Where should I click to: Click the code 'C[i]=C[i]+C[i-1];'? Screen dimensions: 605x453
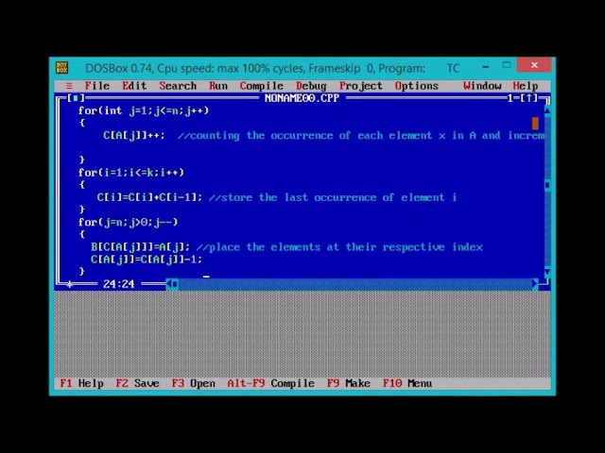pos(149,197)
